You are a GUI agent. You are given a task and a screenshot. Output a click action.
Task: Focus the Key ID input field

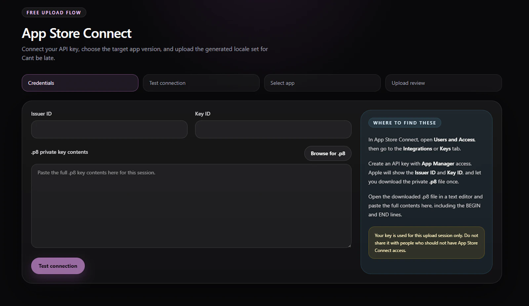(273, 129)
